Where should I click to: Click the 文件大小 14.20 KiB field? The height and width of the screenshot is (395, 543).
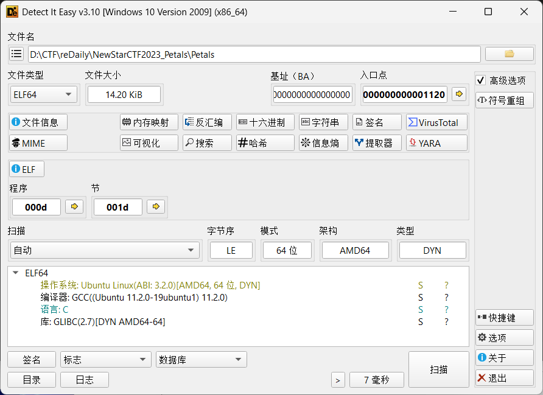124,94
